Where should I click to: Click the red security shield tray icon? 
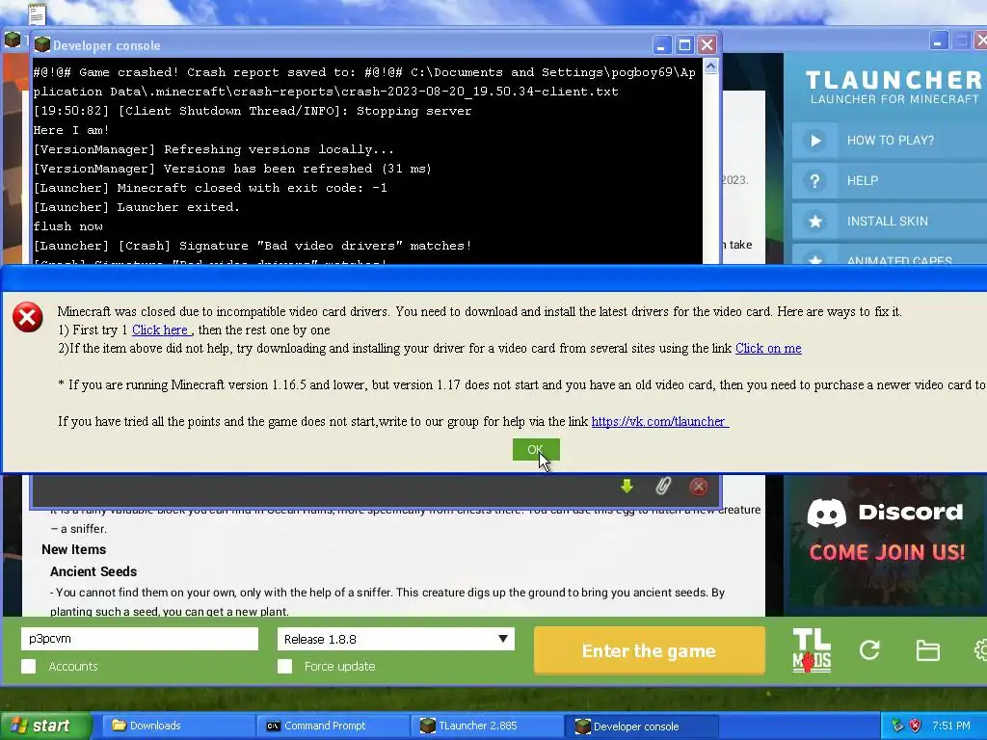(x=916, y=726)
